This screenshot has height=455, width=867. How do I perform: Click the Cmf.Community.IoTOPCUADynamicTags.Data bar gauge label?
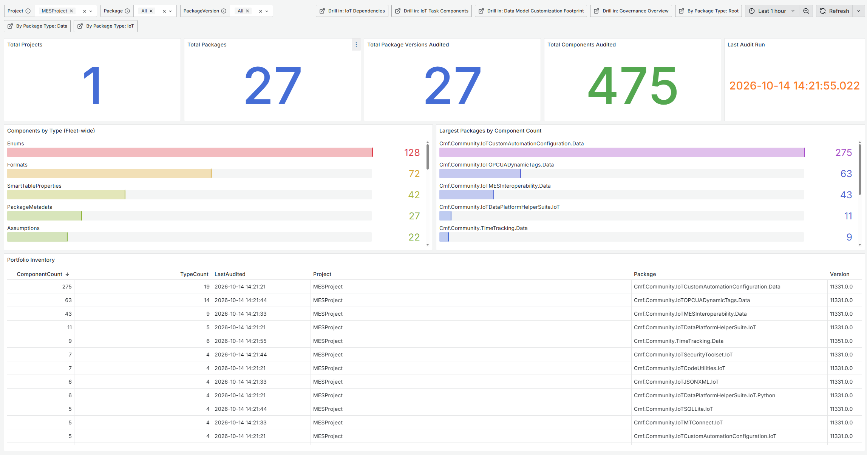point(496,165)
